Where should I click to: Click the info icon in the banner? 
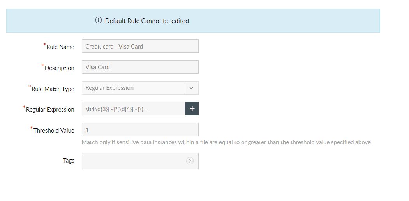click(x=99, y=21)
